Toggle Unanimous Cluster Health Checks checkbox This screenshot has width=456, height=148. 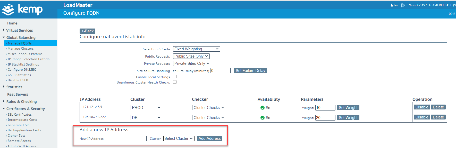[x=175, y=82]
